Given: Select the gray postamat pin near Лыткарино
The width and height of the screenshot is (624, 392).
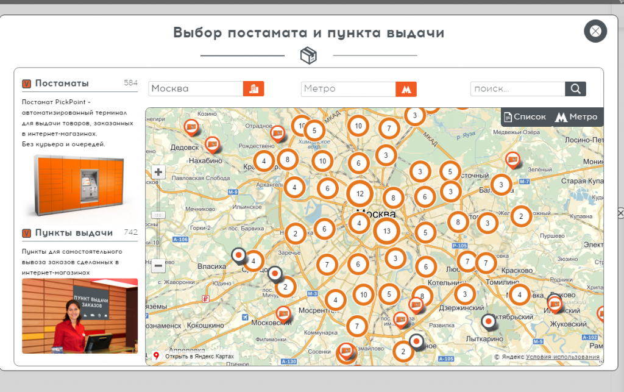Looking at the screenshot, I should click(x=488, y=321).
